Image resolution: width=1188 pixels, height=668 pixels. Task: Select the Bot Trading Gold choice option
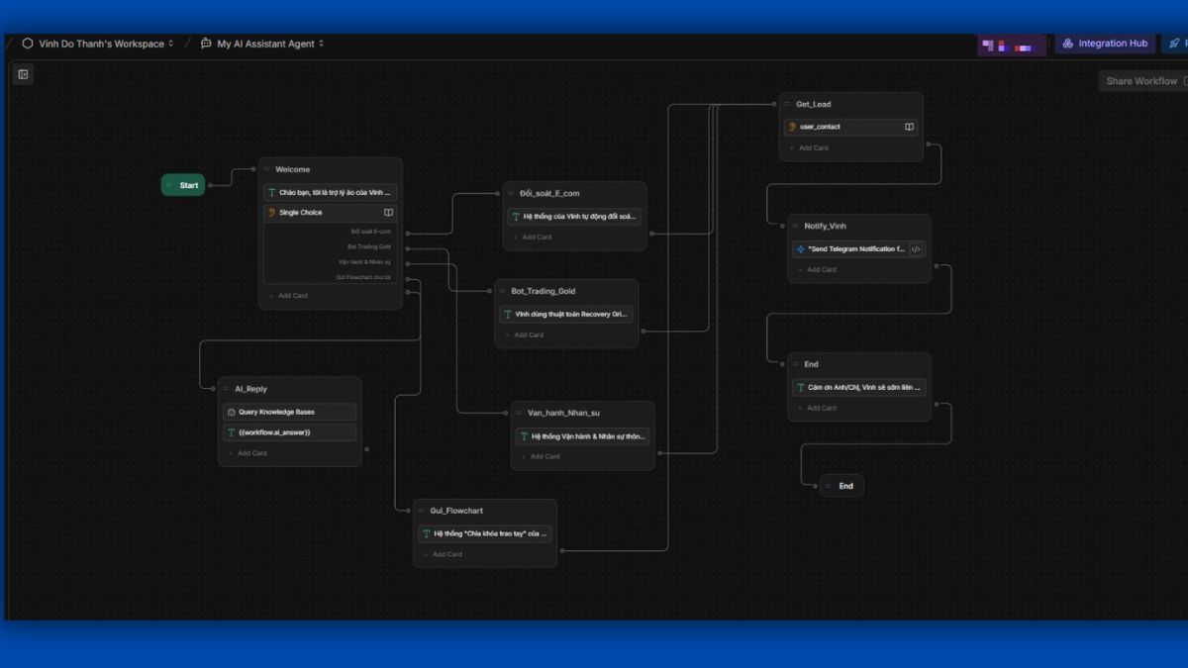[x=368, y=246]
